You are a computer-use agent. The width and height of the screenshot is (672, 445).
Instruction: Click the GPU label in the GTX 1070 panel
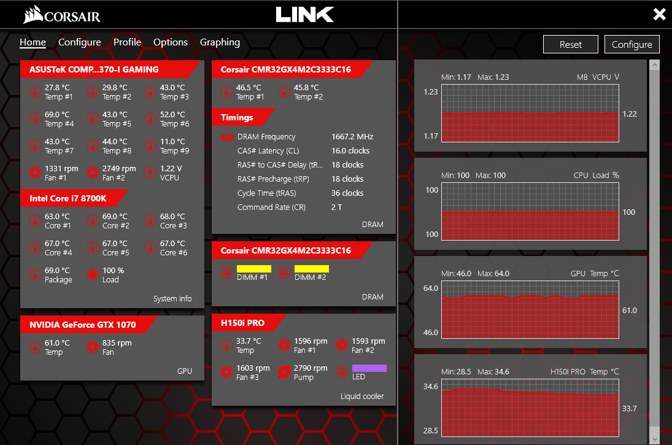coord(185,371)
